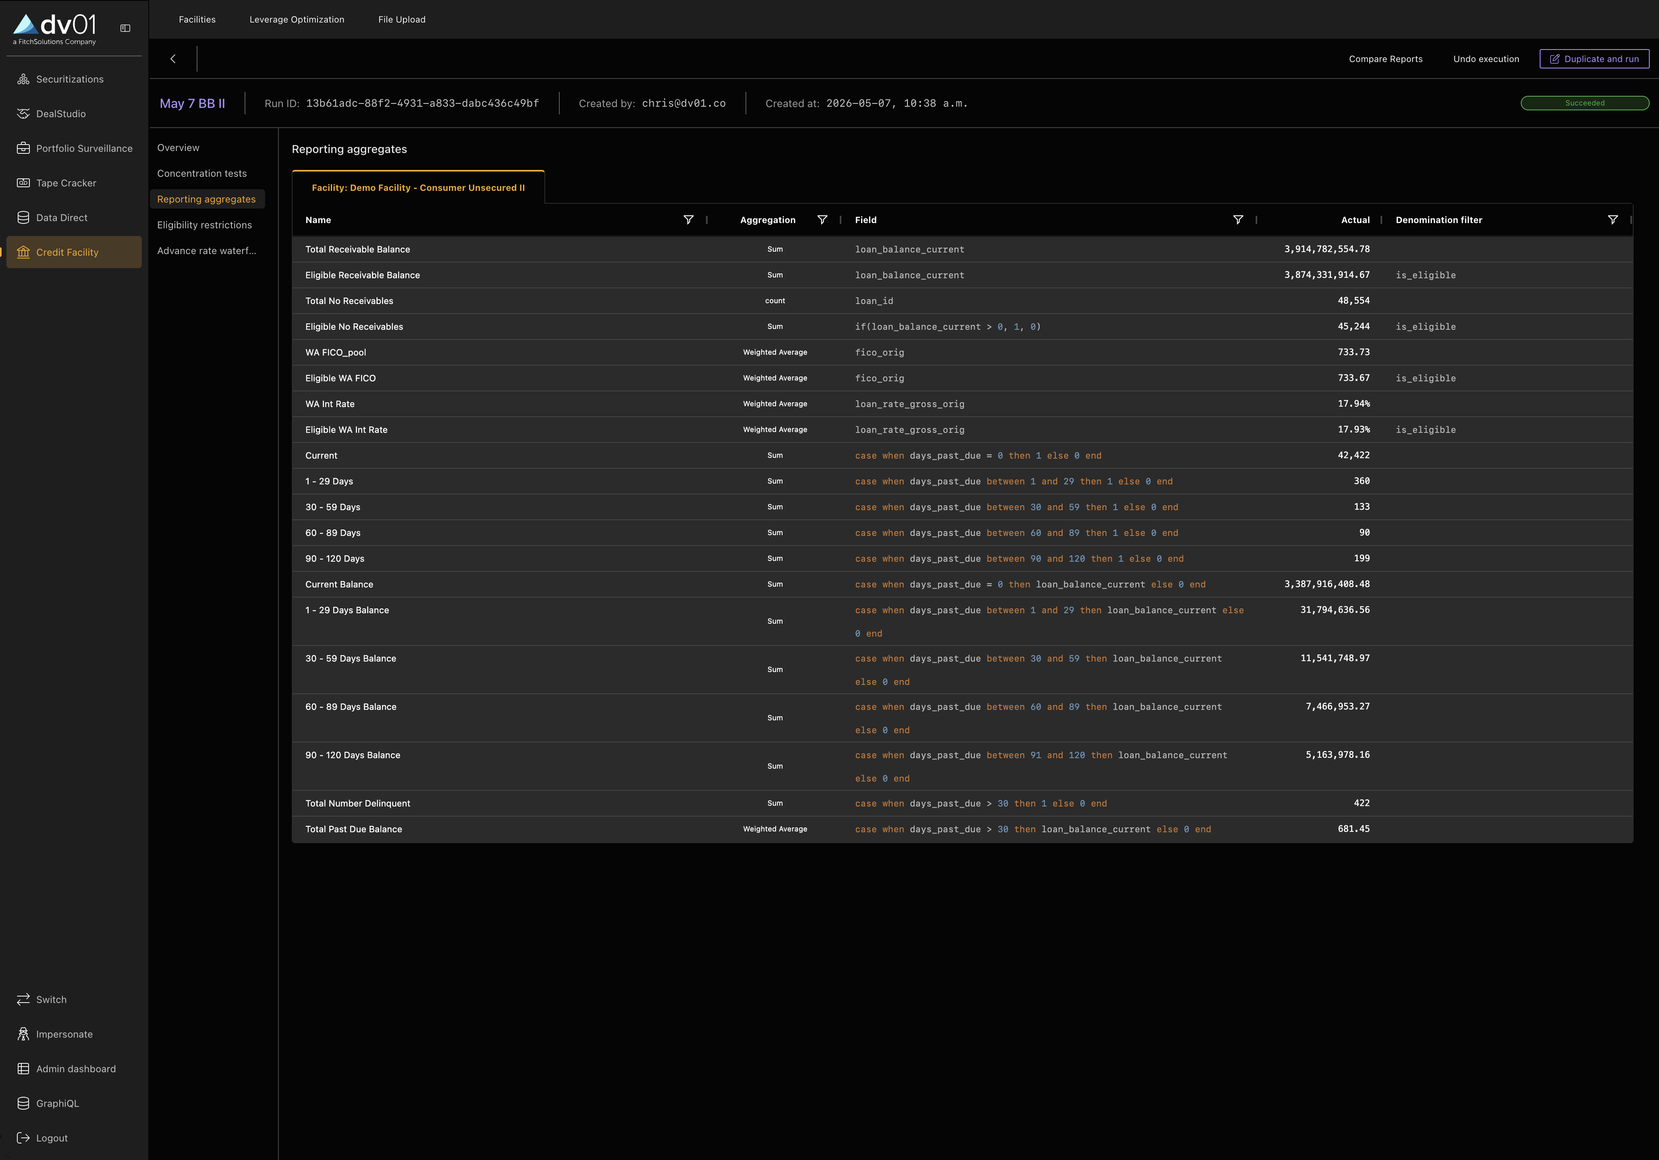Go to the Overview section
Screen dimensions: 1659x1160
(x=179, y=148)
